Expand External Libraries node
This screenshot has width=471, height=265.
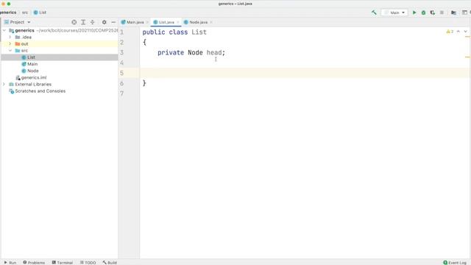point(4,84)
